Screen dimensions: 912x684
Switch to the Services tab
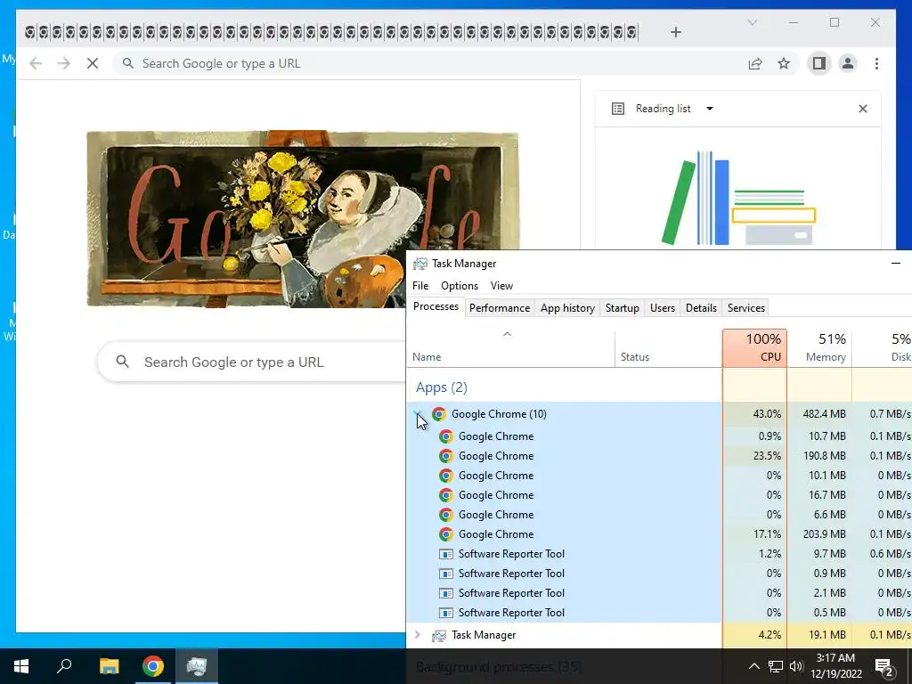coord(746,307)
